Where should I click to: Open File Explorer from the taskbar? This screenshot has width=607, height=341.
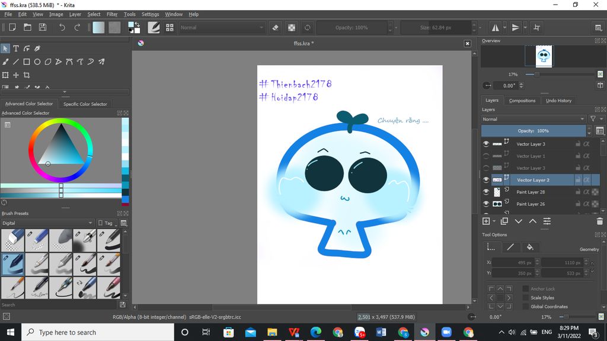coord(272,332)
